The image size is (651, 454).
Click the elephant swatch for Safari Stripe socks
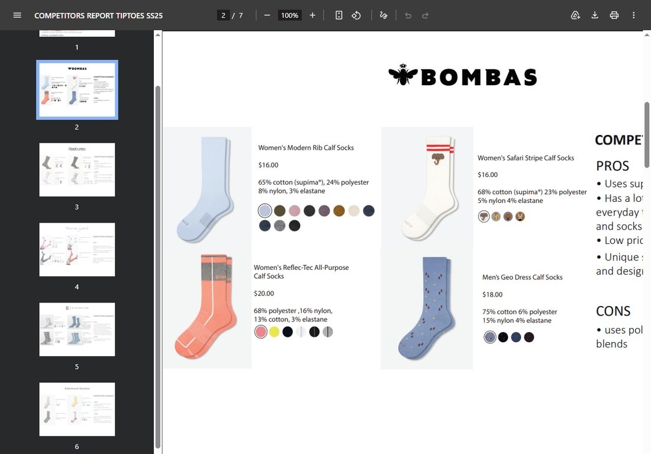484,217
